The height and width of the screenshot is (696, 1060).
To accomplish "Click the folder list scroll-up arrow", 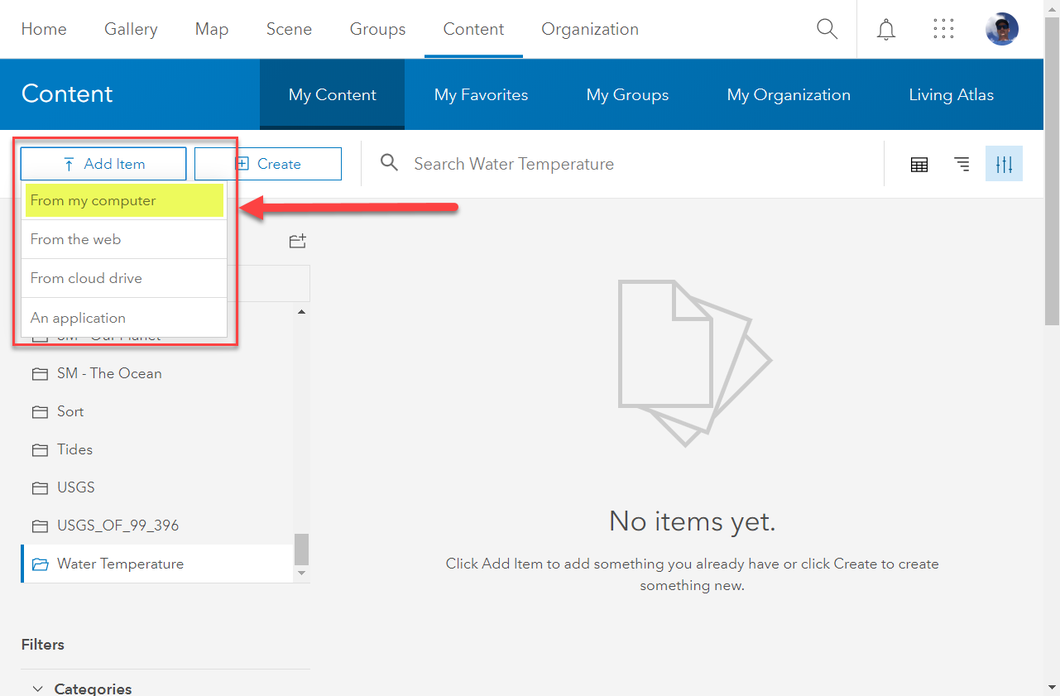I will [x=301, y=312].
